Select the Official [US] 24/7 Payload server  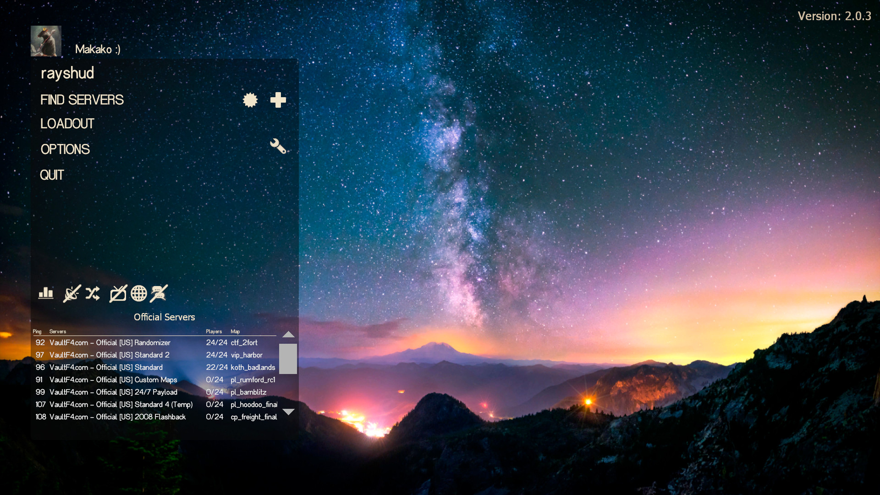tap(113, 392)
